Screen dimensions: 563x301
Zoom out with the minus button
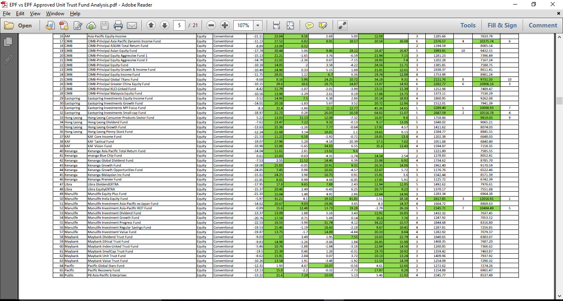[211, 25]
